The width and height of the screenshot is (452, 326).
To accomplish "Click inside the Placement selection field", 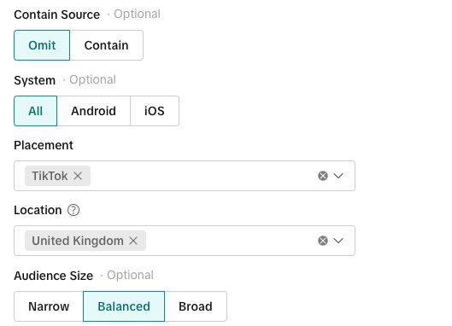I will pyautogui.click(x=185, y=176).
